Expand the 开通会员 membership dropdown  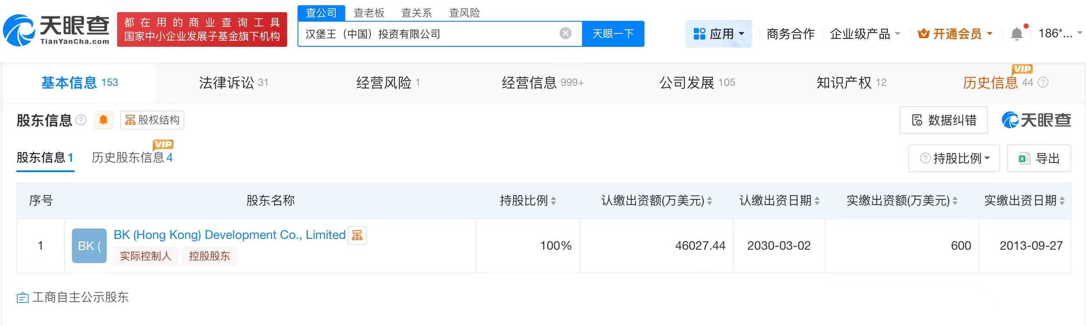point(955,34)
